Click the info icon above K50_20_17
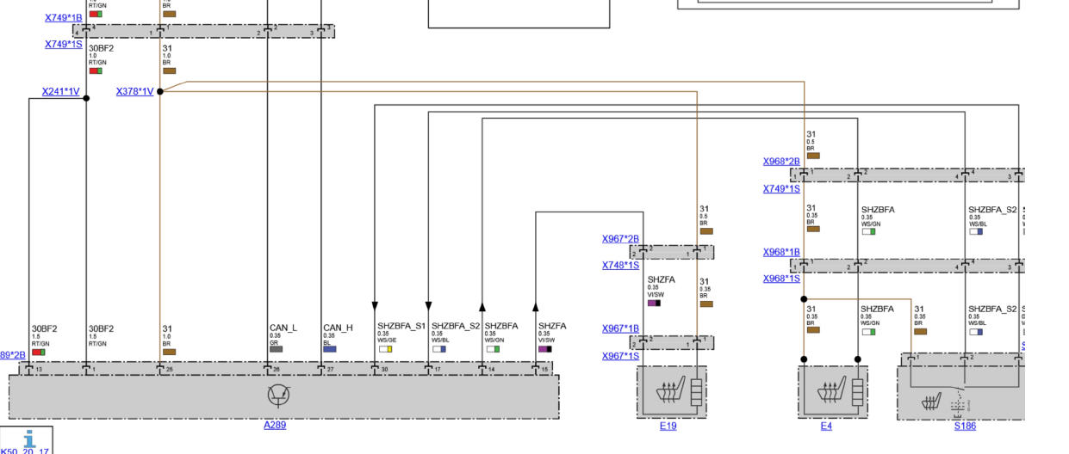Viewport: 1069px width, 454px height. (30, 439)
